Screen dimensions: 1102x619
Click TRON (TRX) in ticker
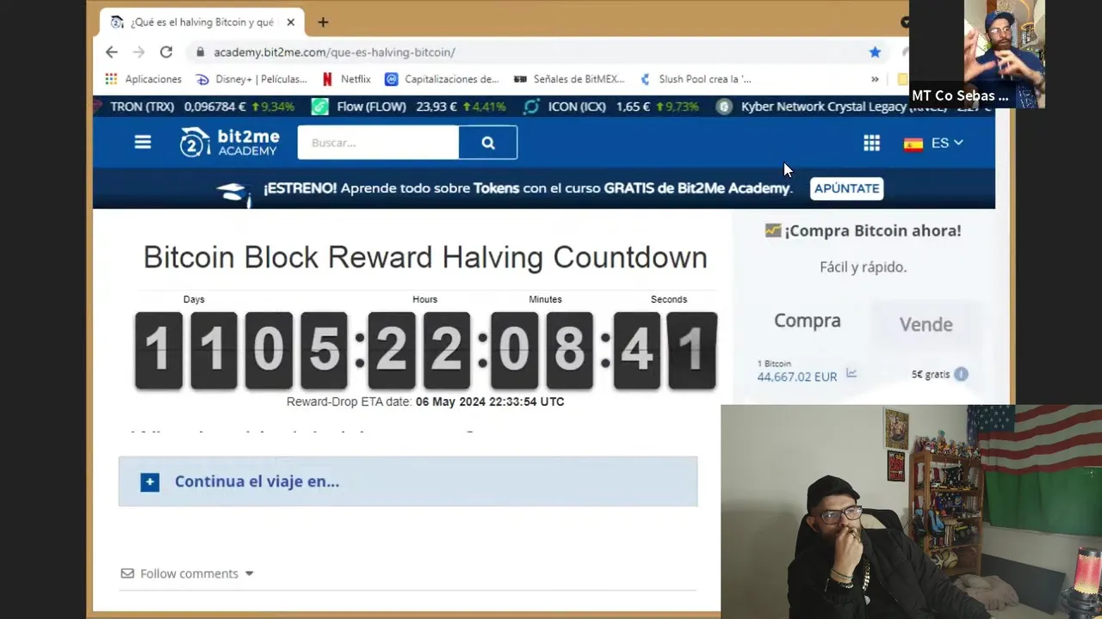tap(142, 107)
